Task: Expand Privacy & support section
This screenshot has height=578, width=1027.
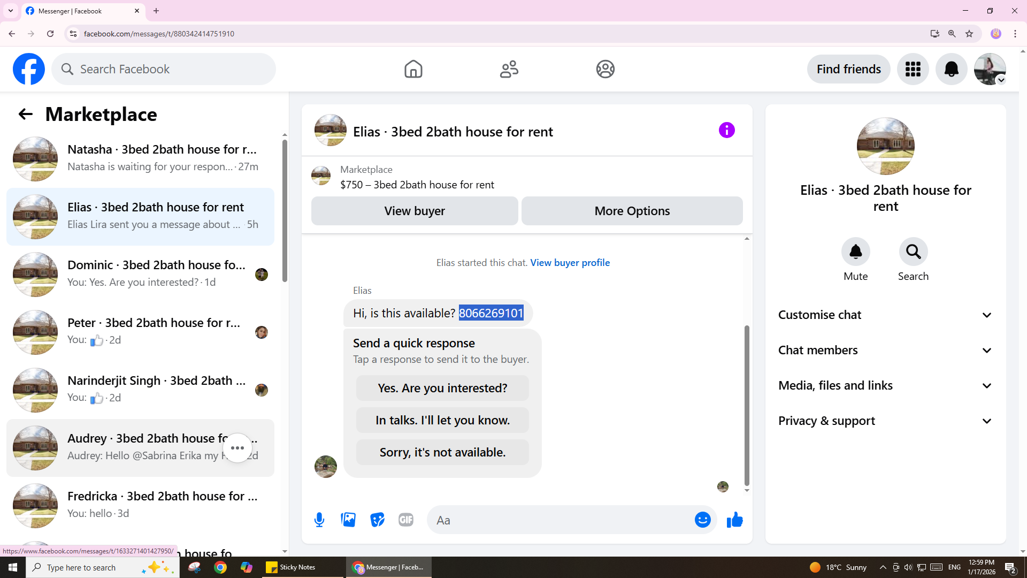Action: tap(885, 421)
